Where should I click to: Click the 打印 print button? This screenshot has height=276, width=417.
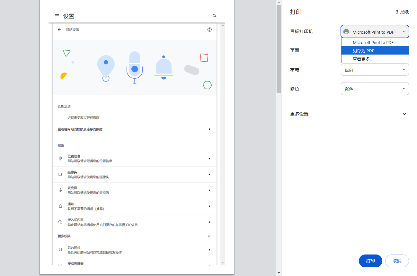click(370, 261)
